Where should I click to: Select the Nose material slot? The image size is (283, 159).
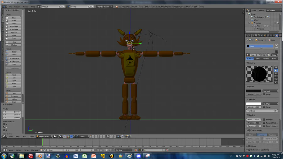click(x=260, y=46)
